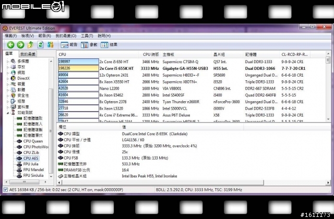Click the network globe icon in the tree

click(14, 72)
